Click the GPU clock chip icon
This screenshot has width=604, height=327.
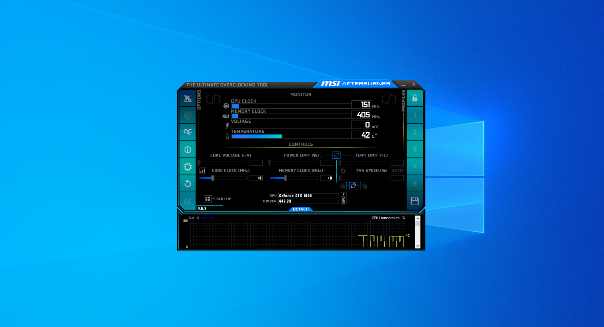click(x=226, y=106)
